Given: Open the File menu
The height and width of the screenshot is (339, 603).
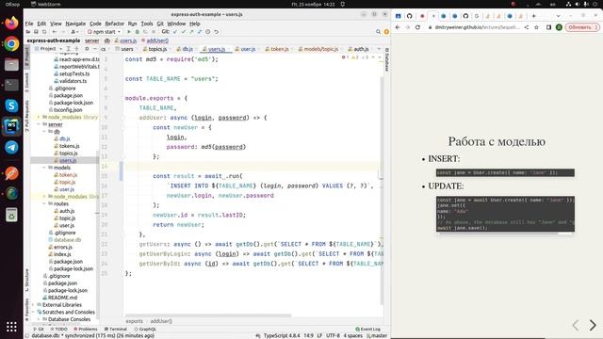Looking at the screenshot, I should 29,24.
